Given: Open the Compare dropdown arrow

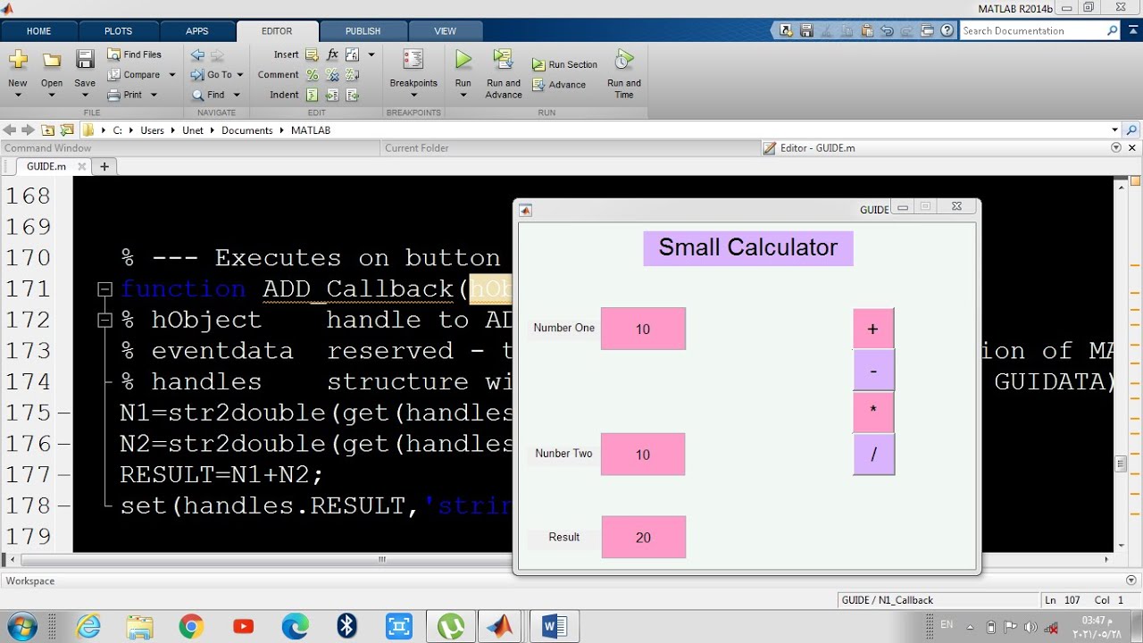Looking at the screenshot, I should pos(172,75).
